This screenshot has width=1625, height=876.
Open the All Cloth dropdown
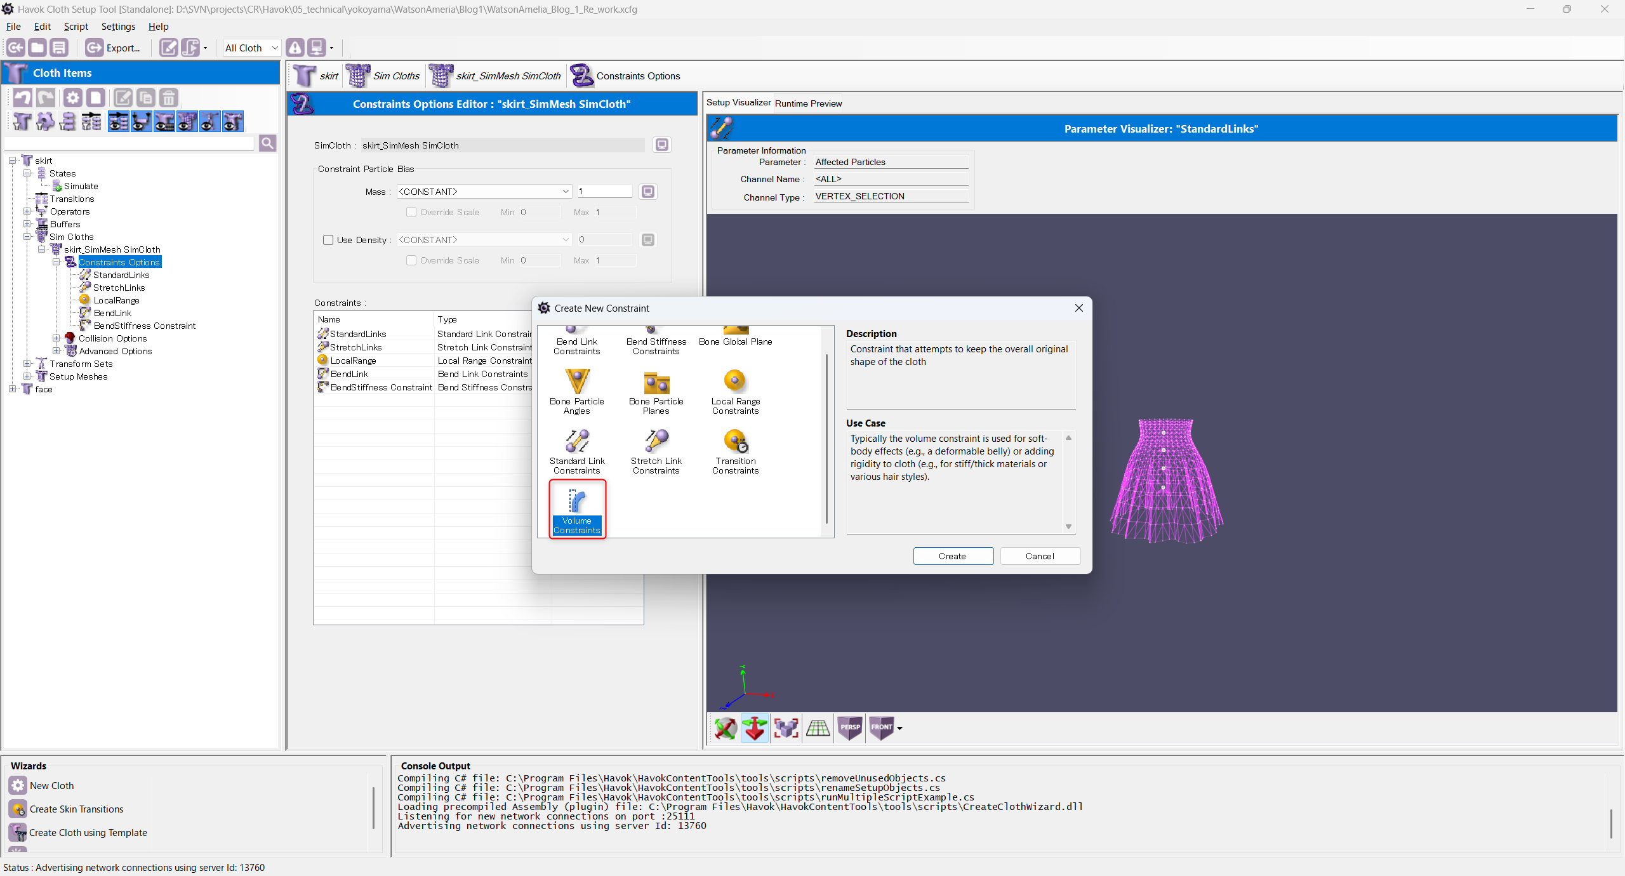[251, 48]
